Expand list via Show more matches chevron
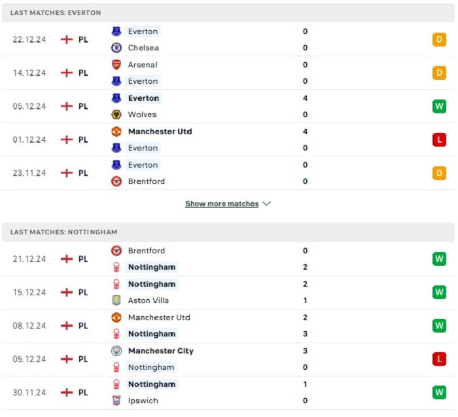Image resolution: width=458 pixels, height=417 pixels. pyautogui.click(x=266, y=204)
